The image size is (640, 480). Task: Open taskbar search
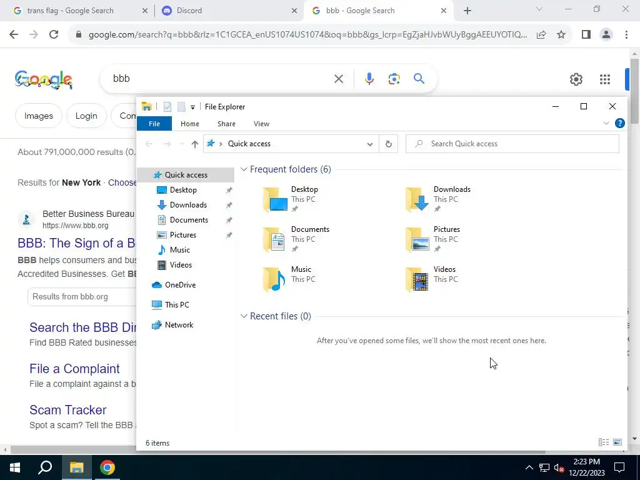tap(45, 467)
